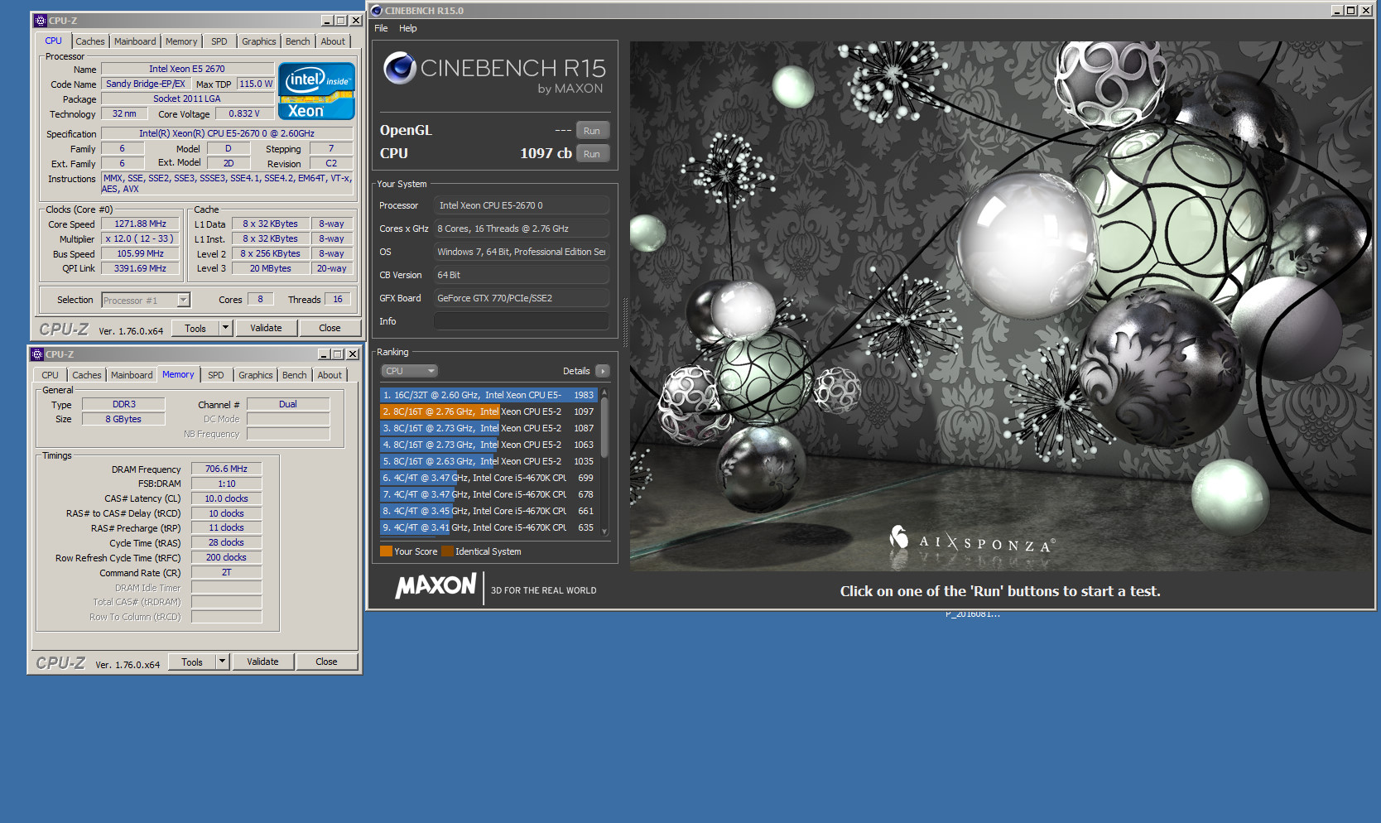Click the CPU-Z title bar icon of top window
Image resolution: width=1381 pixels, height=823 pixels.
click(40, 21)
